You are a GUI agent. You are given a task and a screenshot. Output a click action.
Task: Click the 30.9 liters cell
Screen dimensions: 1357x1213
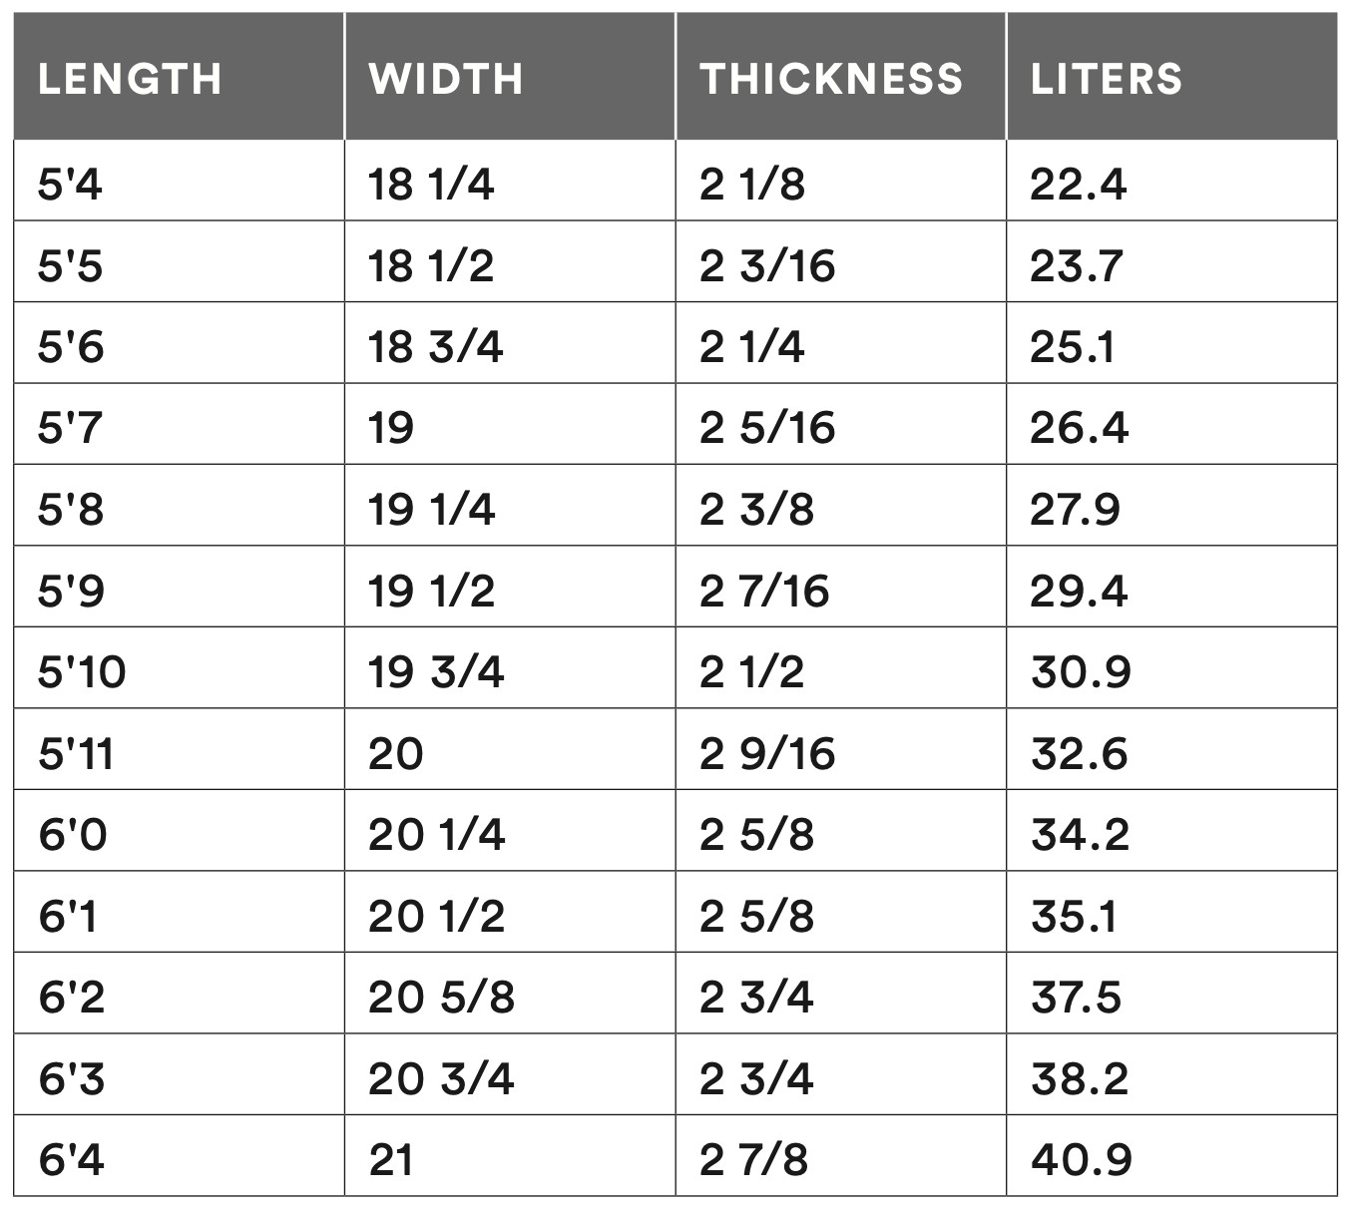click(x=1081, y=672)
